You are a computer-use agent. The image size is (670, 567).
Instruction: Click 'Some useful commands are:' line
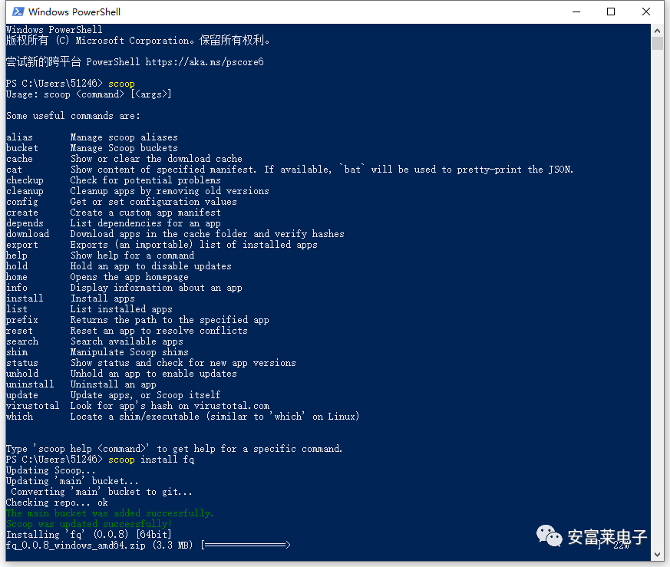pos(73,116)
